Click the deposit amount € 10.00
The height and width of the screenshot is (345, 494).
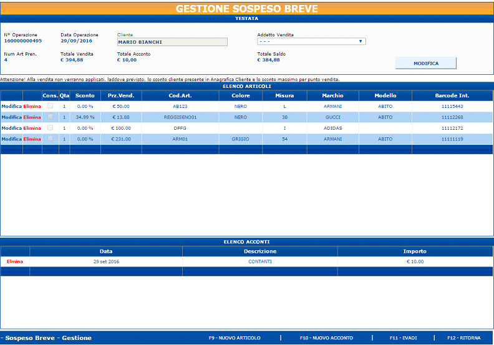tap(415, 261)
